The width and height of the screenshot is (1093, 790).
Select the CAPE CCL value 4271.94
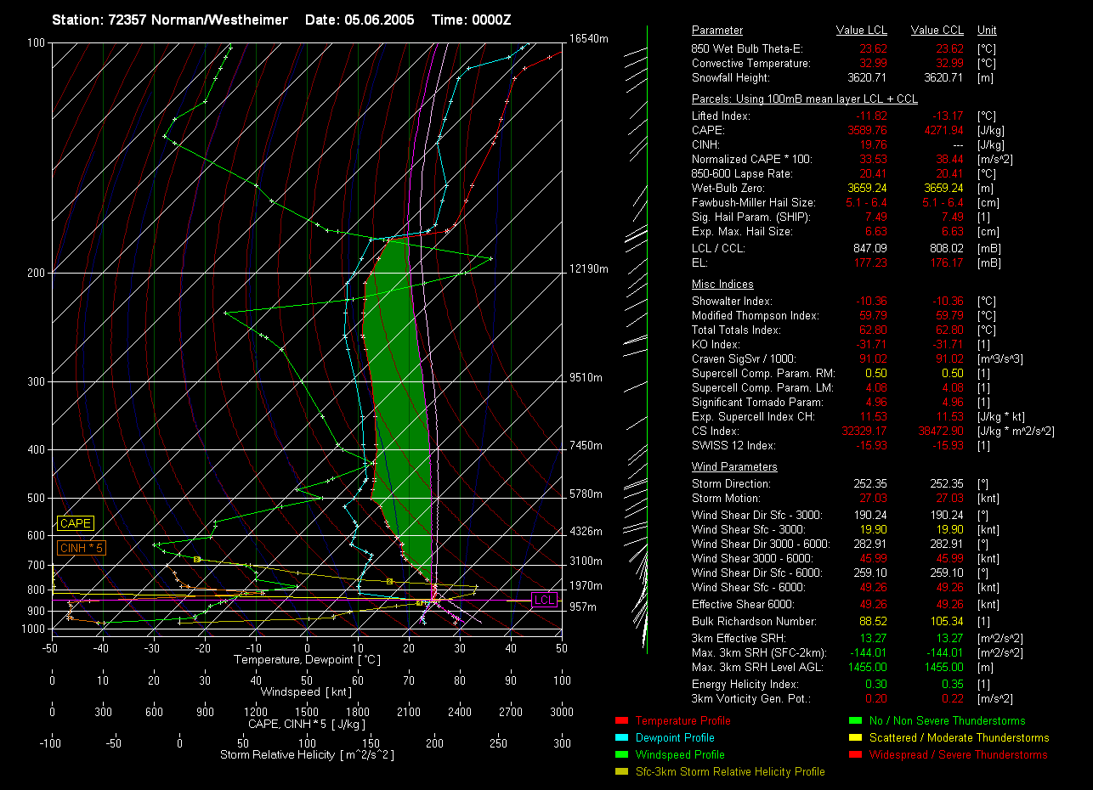tap(943, 131)
